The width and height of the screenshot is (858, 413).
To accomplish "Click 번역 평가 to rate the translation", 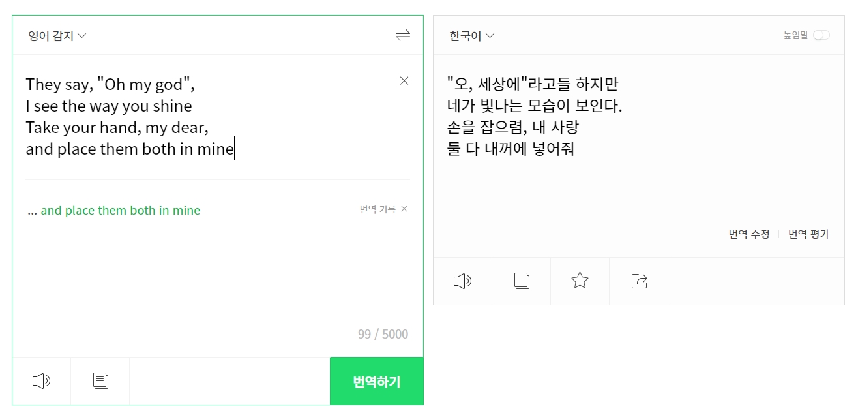I will pos(808,234).
